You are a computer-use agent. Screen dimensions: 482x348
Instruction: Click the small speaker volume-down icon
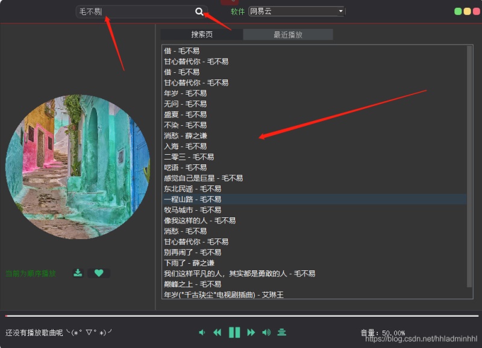tap(202, 332)
